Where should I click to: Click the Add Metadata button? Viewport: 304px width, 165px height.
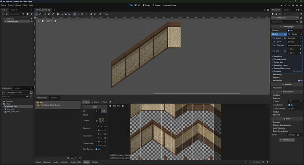pos(287,140)
